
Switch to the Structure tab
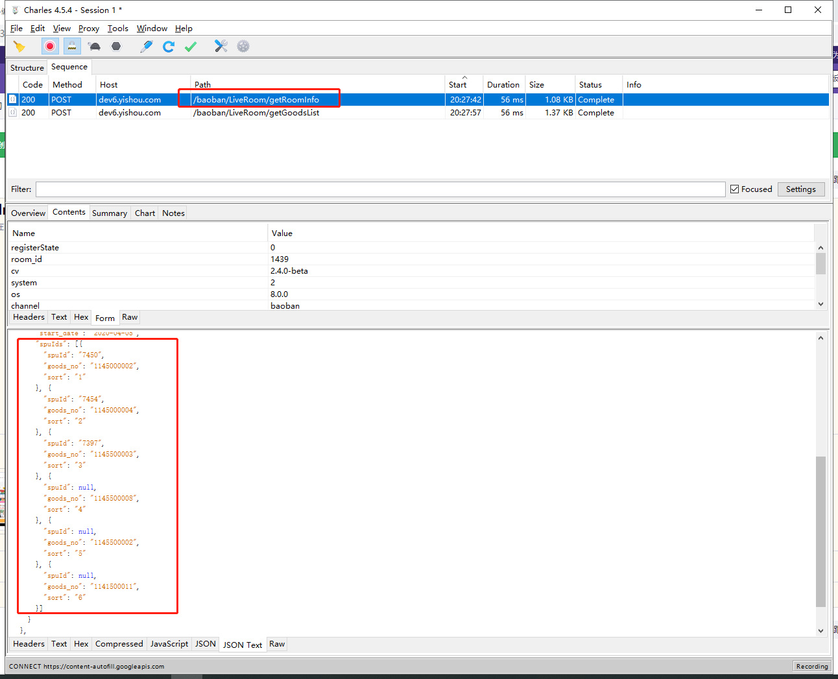[x=27, y=67]
